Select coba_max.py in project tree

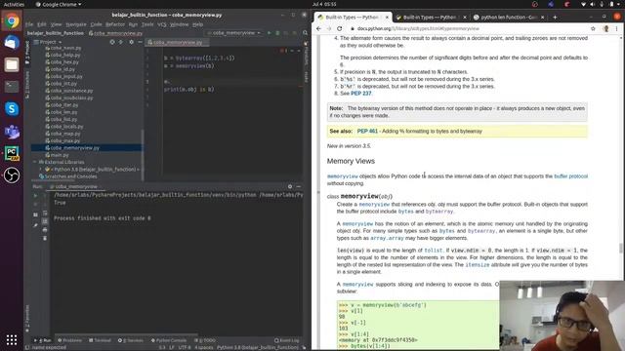pyautogui.click(x=65, y=140)
